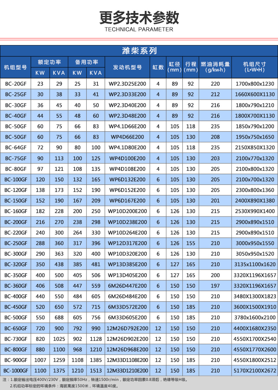
Task: Click the 额定功率 header cell
Action: point(49,62)
